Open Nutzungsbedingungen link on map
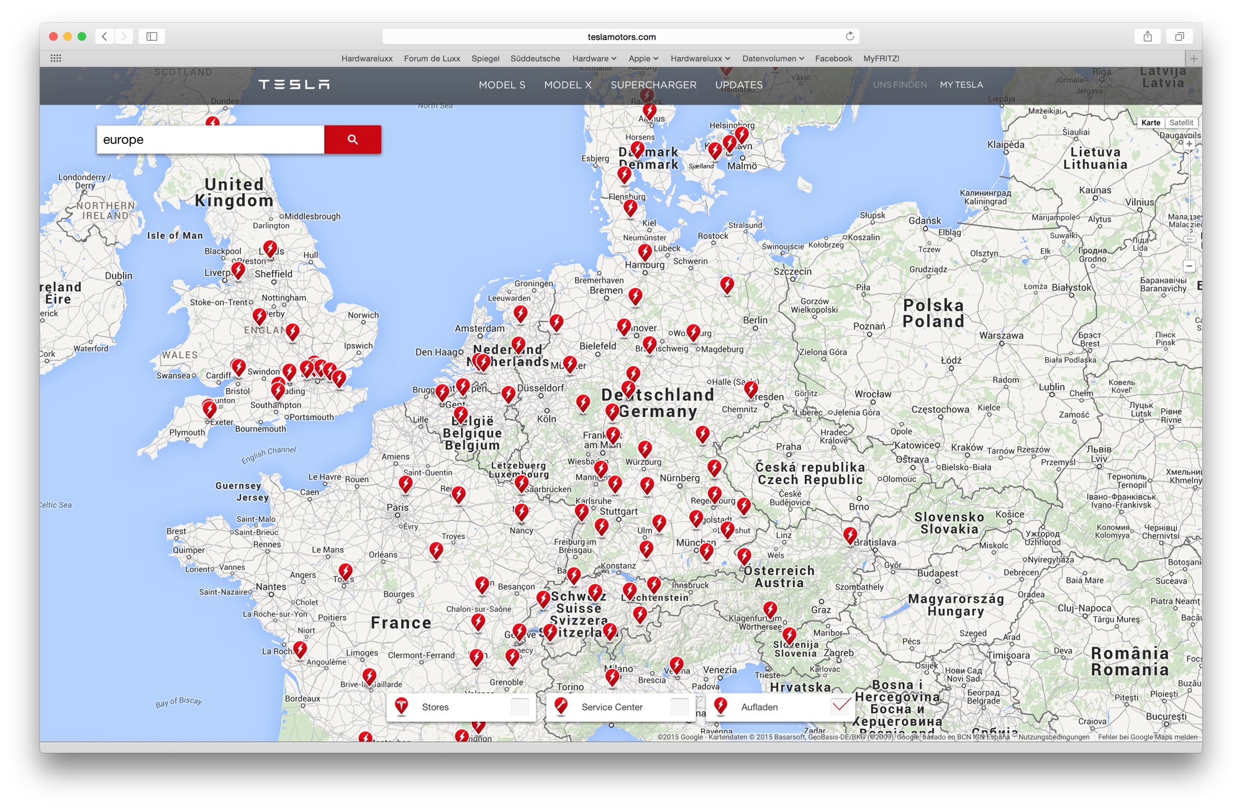This screenshot has height=810, width=1242. pyautogui.click(x=1054, y=737)
